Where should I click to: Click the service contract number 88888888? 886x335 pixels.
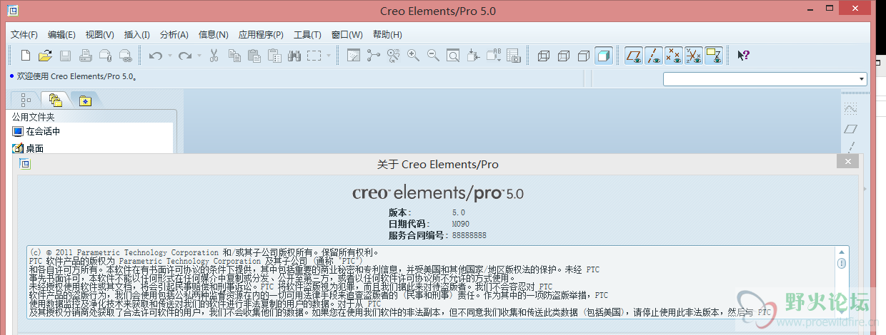pos(469,235)
